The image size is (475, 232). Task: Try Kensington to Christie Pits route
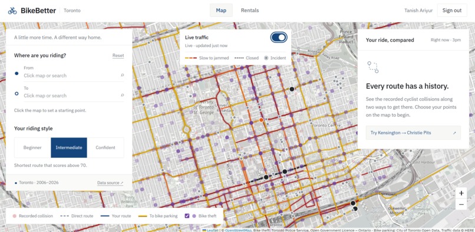[x=413, y=133]
